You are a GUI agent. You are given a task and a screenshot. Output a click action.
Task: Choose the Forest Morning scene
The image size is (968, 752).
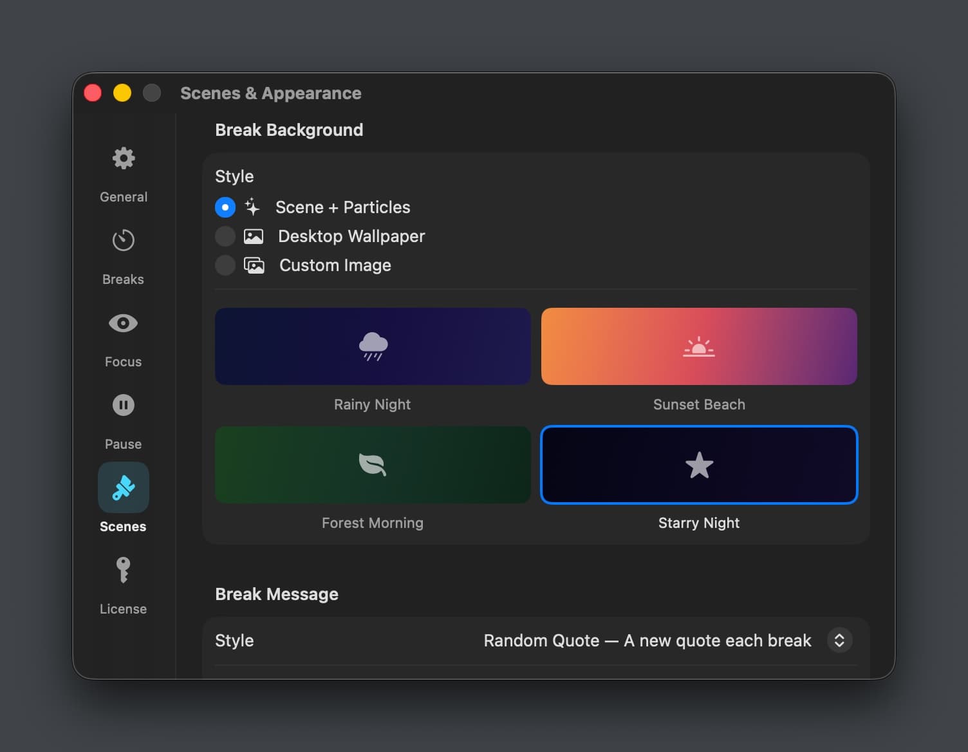[372, 465]
